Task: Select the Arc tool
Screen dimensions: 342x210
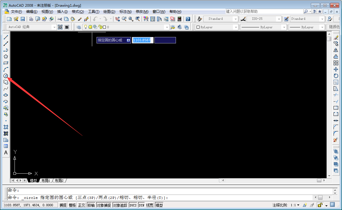Action: pos(6,70)
